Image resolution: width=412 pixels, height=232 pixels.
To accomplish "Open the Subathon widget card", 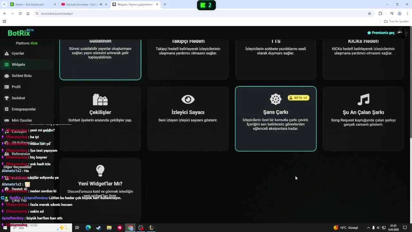I will 100,60.
